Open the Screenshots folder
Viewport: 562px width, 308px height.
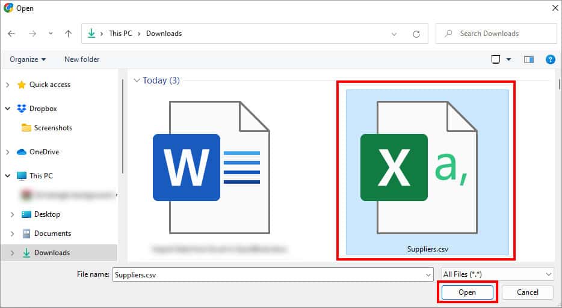pos(53,128)
